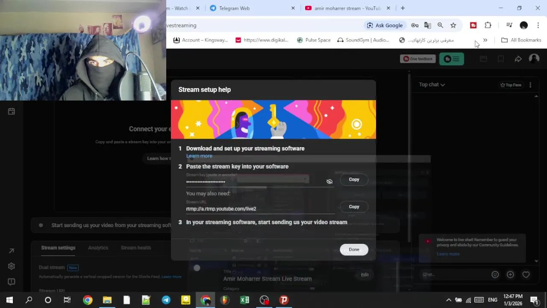Image resolution: width=547 pixels, height=308 pixels.
Task: Open taskbar search magnifier
Action: [29, 300]
